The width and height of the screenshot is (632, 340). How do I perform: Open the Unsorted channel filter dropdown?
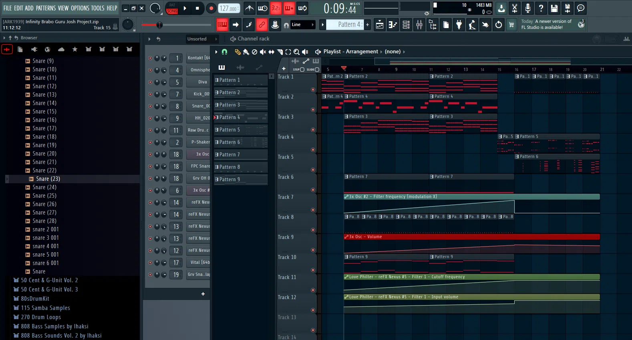[202, 39]
